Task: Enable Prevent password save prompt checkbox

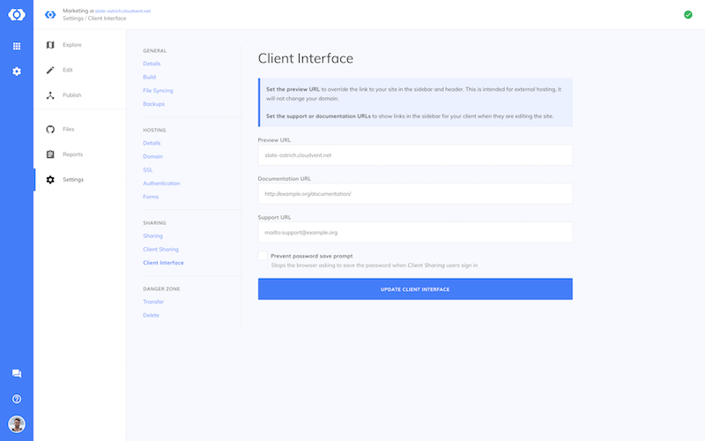Action: click(x=263, y=256)
